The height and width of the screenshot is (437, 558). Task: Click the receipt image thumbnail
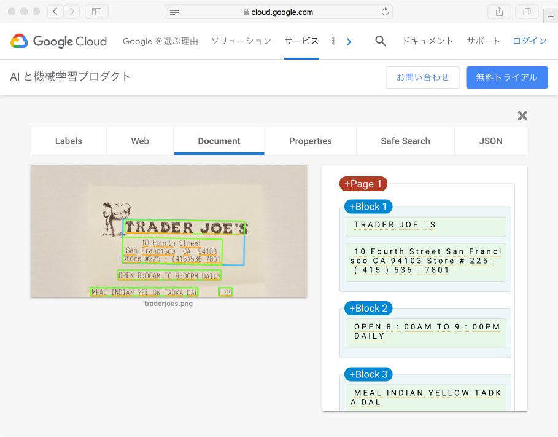click(x=169, y=231)
